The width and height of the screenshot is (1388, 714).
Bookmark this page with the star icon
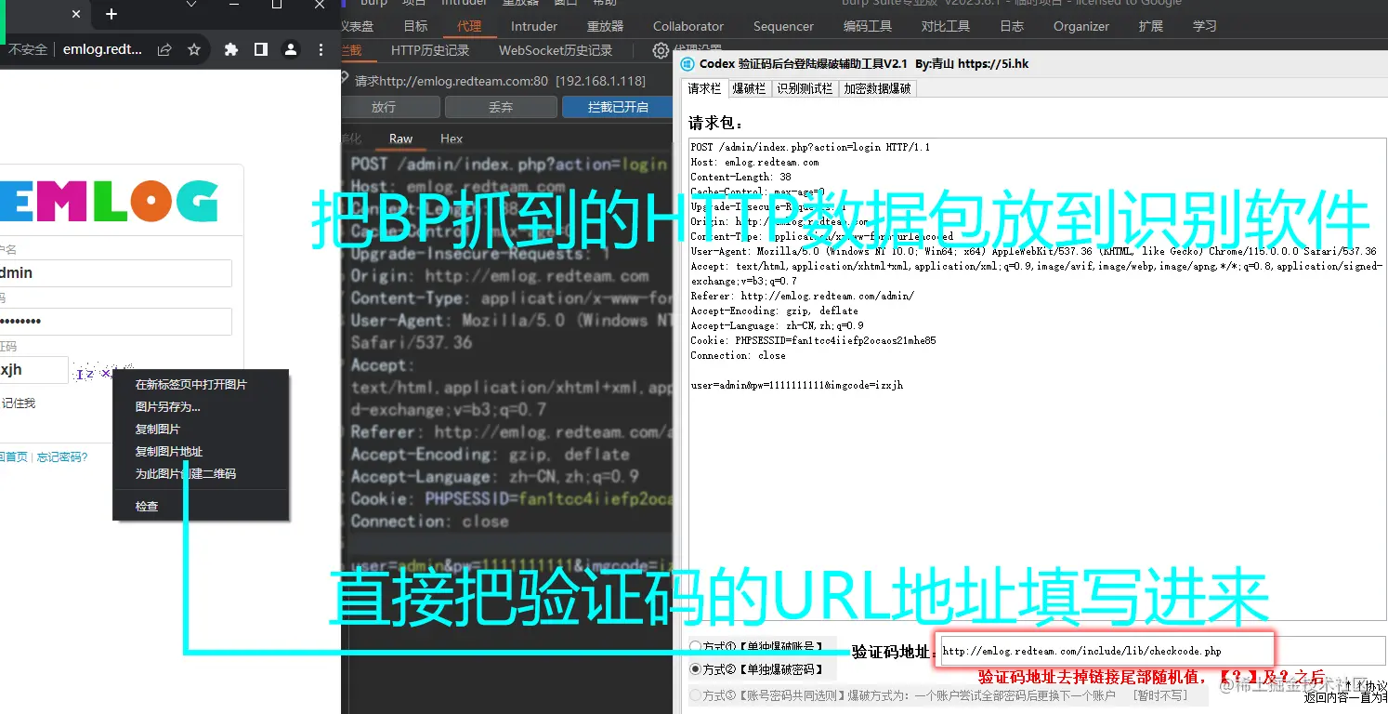click(x=194, y=49)
